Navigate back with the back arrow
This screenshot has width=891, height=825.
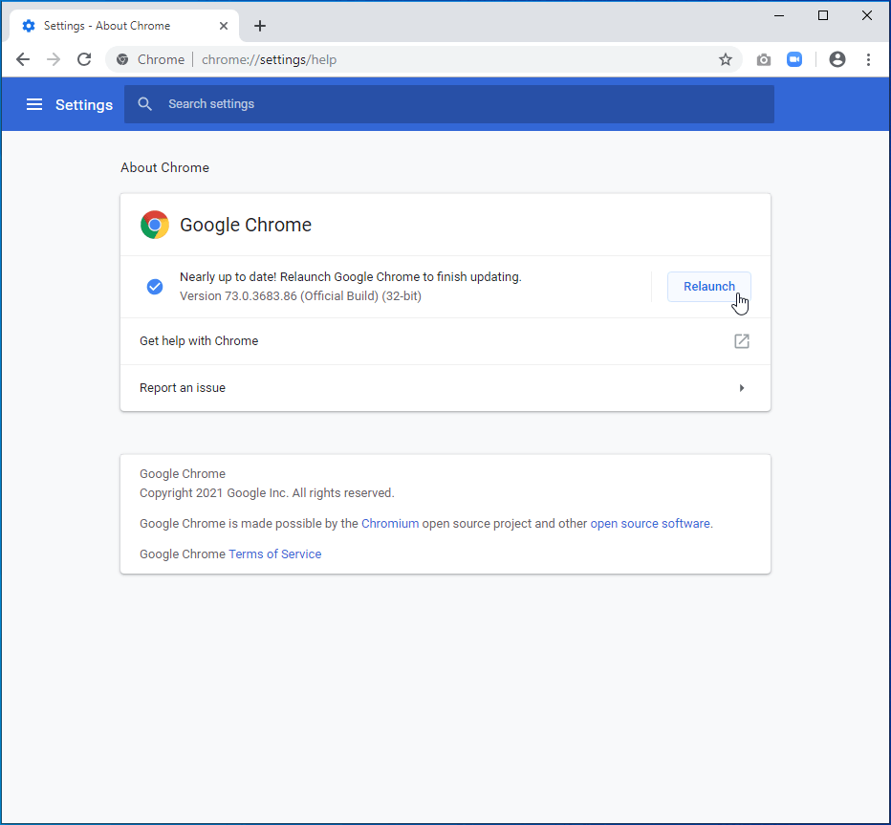pyautogui.click(x=23, y=59)
